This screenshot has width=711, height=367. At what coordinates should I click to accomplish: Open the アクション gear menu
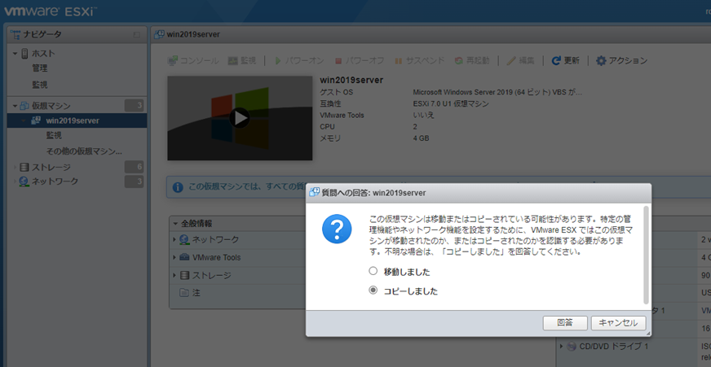point(602,61)
